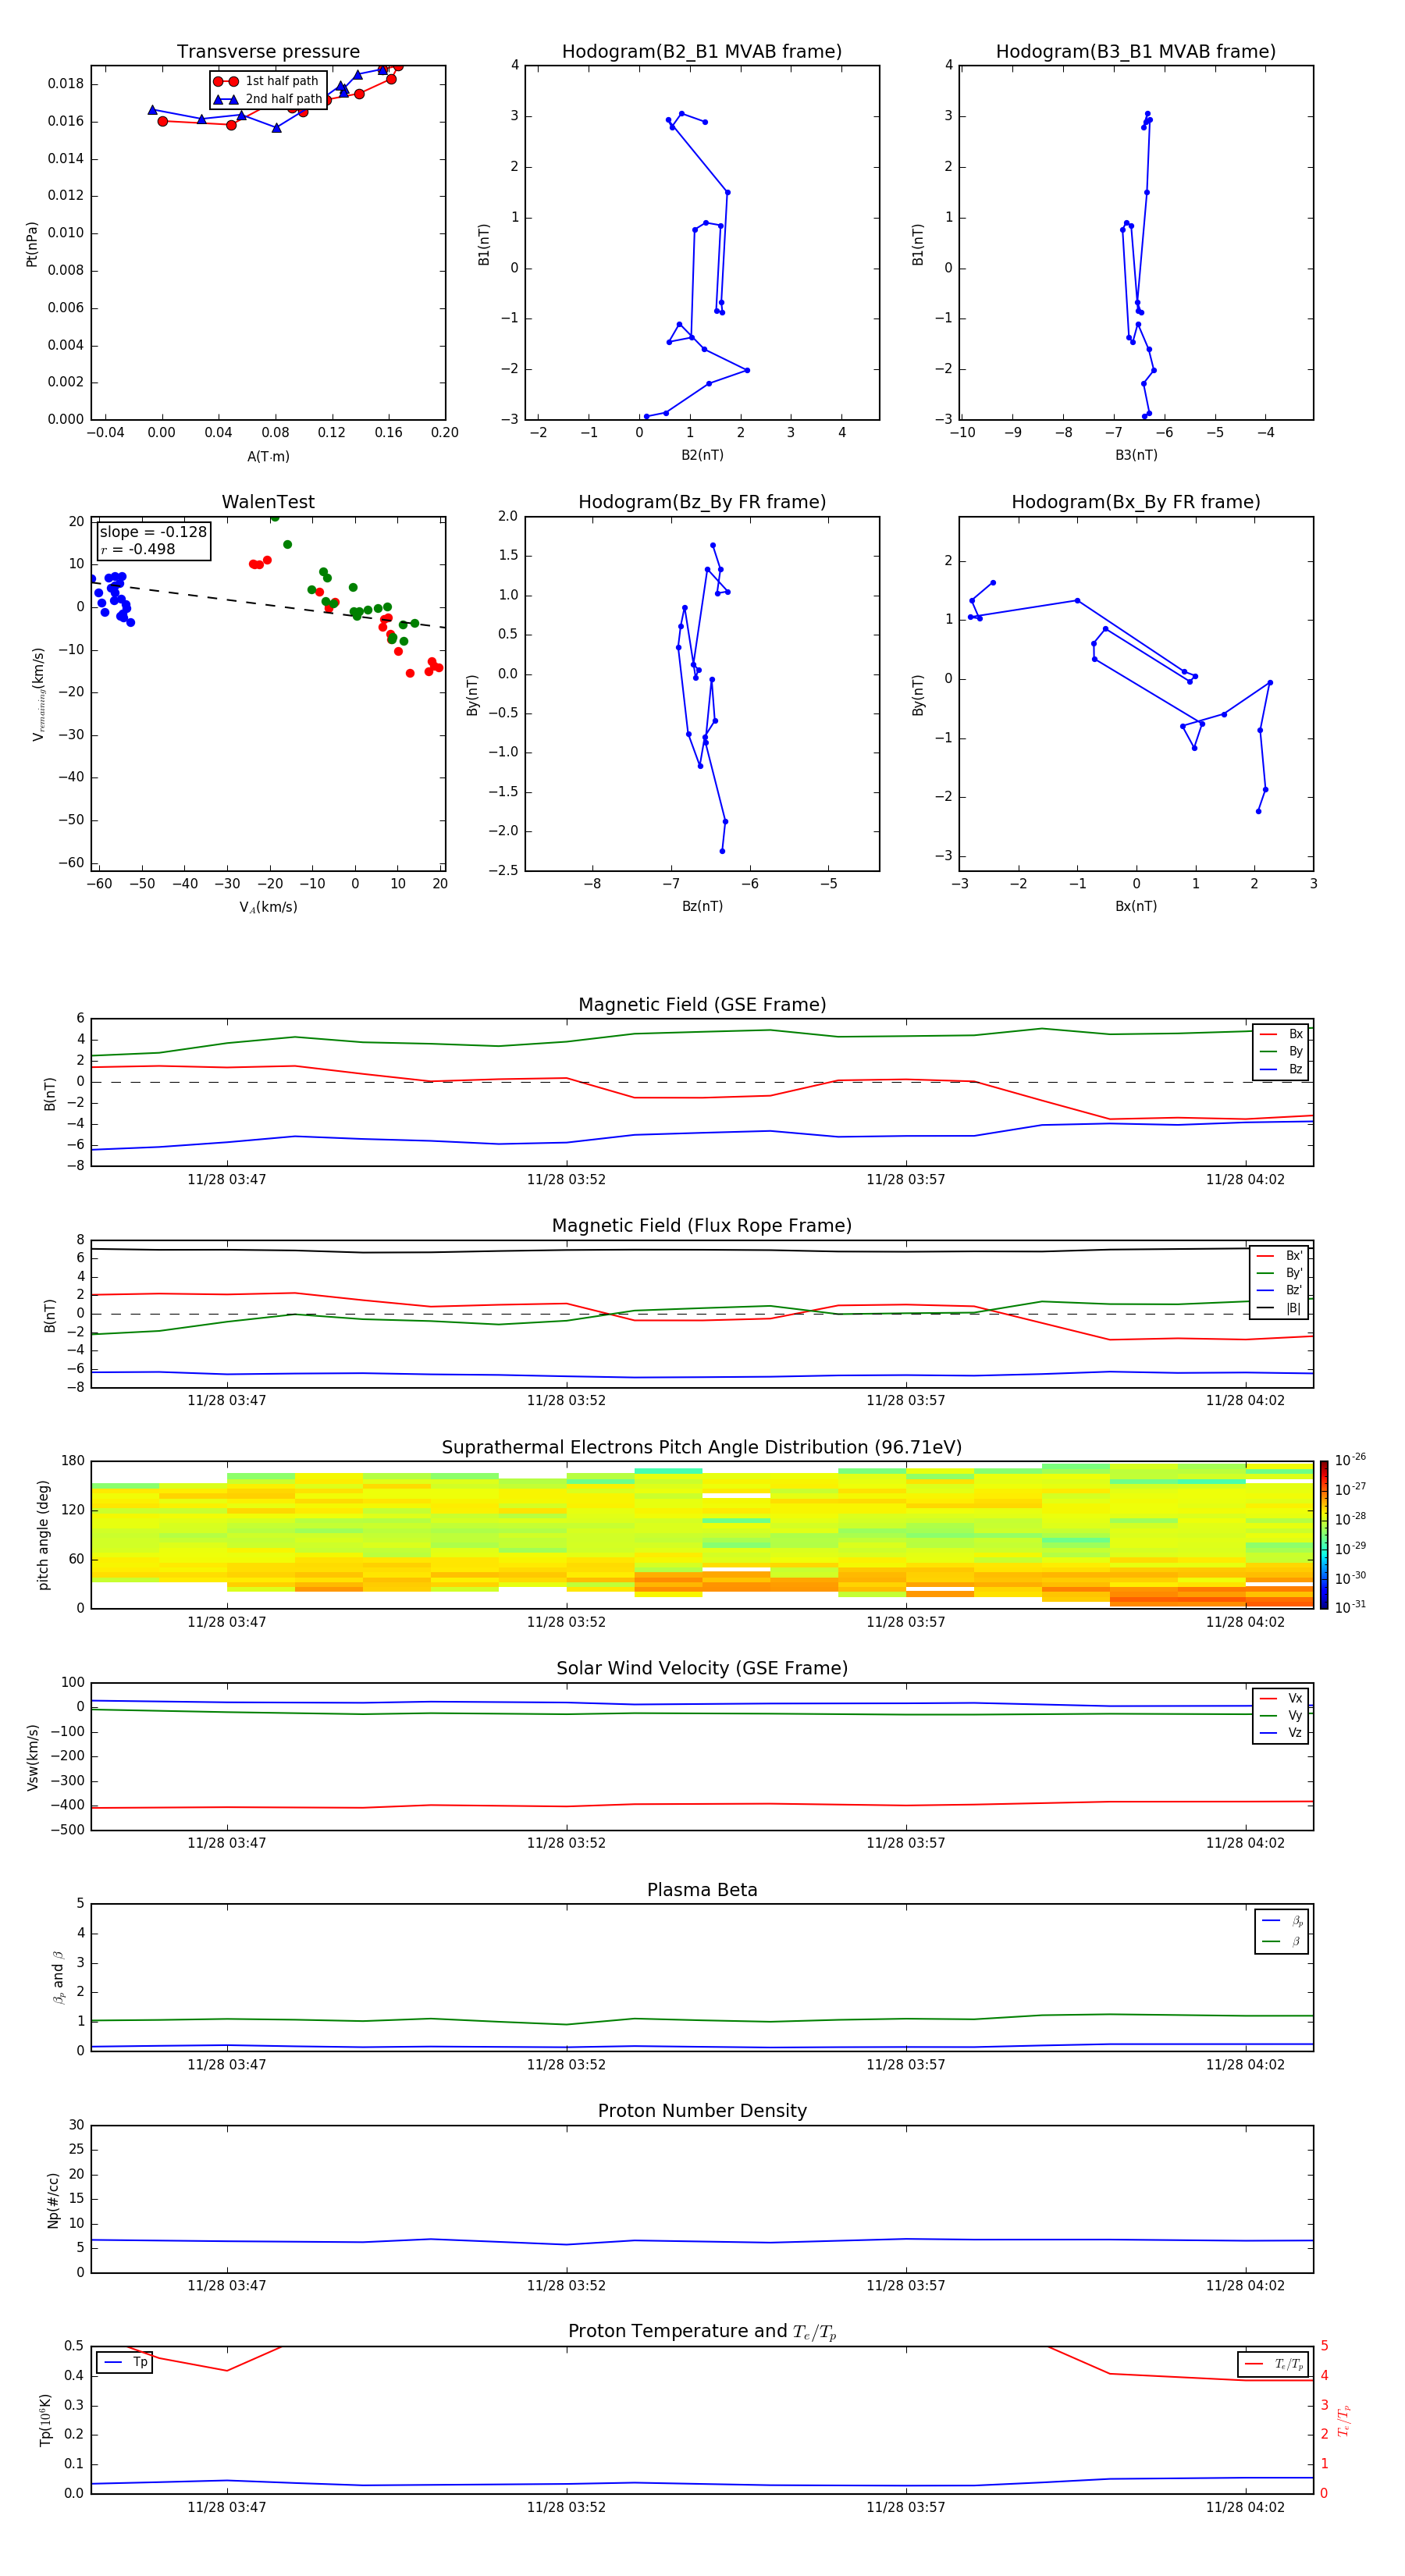
Task: Click 'Hodogram(Bz_By FR frame)' title
Action: point(702,502)
